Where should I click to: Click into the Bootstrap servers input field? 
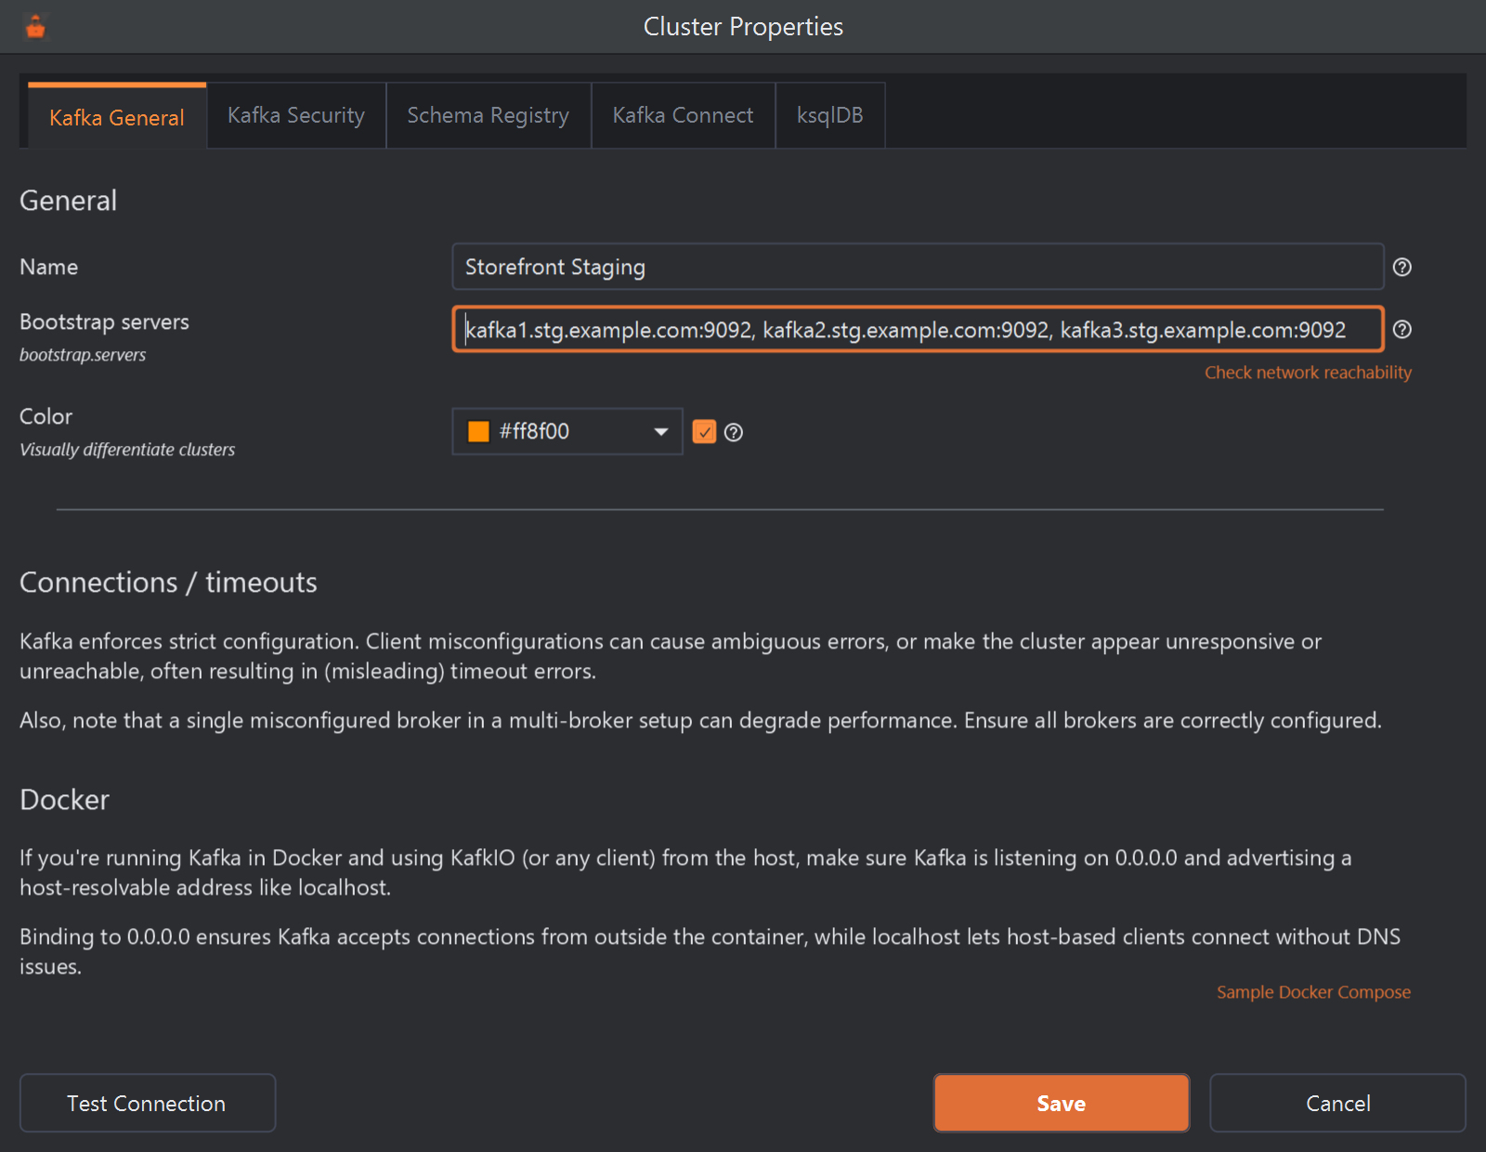[x=918, y=330]
